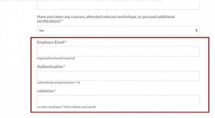Click the partially visible text field at top
Viewport: 215px width, 118px height.
tap(118, 5)
